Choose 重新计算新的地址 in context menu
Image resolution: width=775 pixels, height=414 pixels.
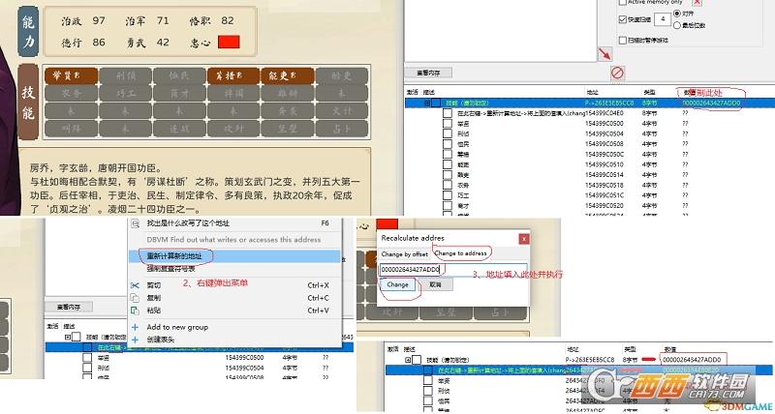pos(235,256)
